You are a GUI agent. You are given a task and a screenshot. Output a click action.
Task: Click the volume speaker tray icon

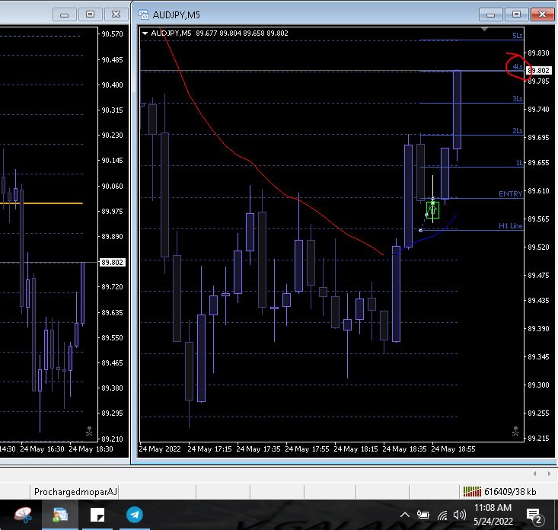(x=459, y=516)
